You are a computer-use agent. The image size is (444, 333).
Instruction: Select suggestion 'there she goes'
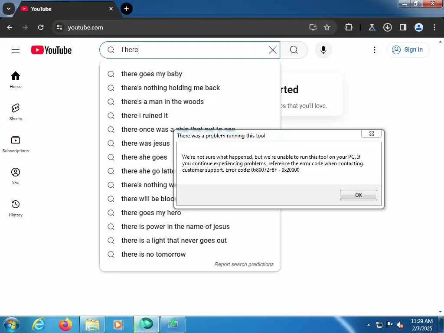[x=137, y=157]
